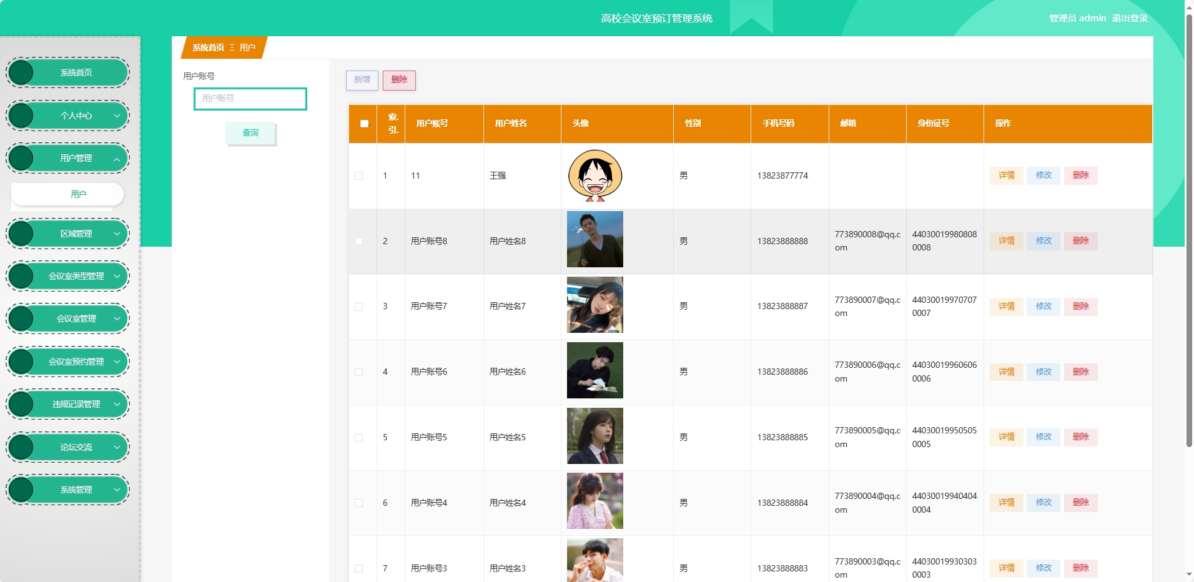Click 修改 for 用户账号5

coord(1044,437)
